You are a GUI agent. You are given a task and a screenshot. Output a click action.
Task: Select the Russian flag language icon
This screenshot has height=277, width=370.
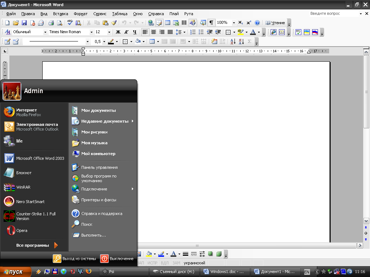click(x=315, y=32)
